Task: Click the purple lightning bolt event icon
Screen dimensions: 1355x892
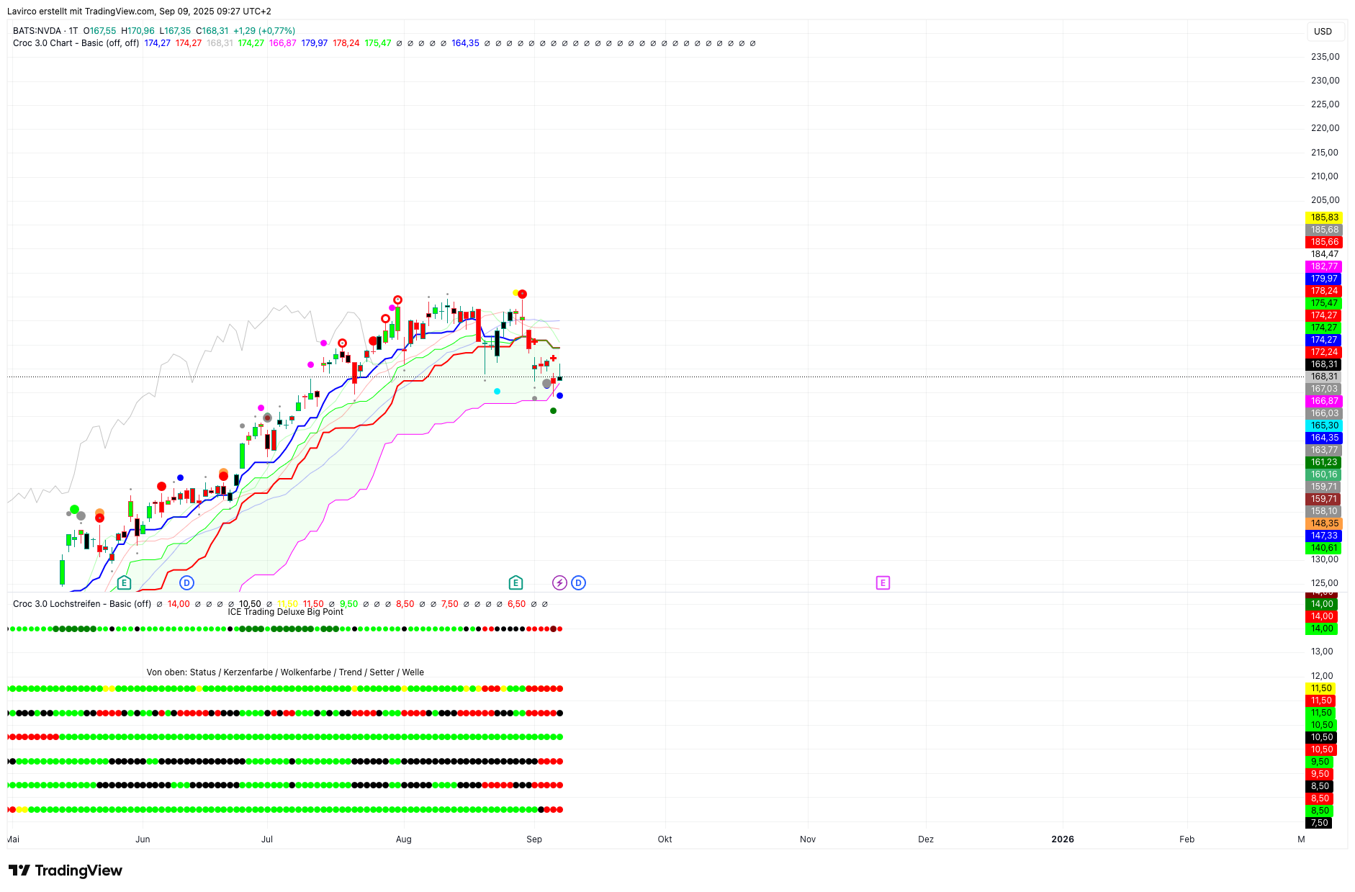Action: tap(559, 582)
